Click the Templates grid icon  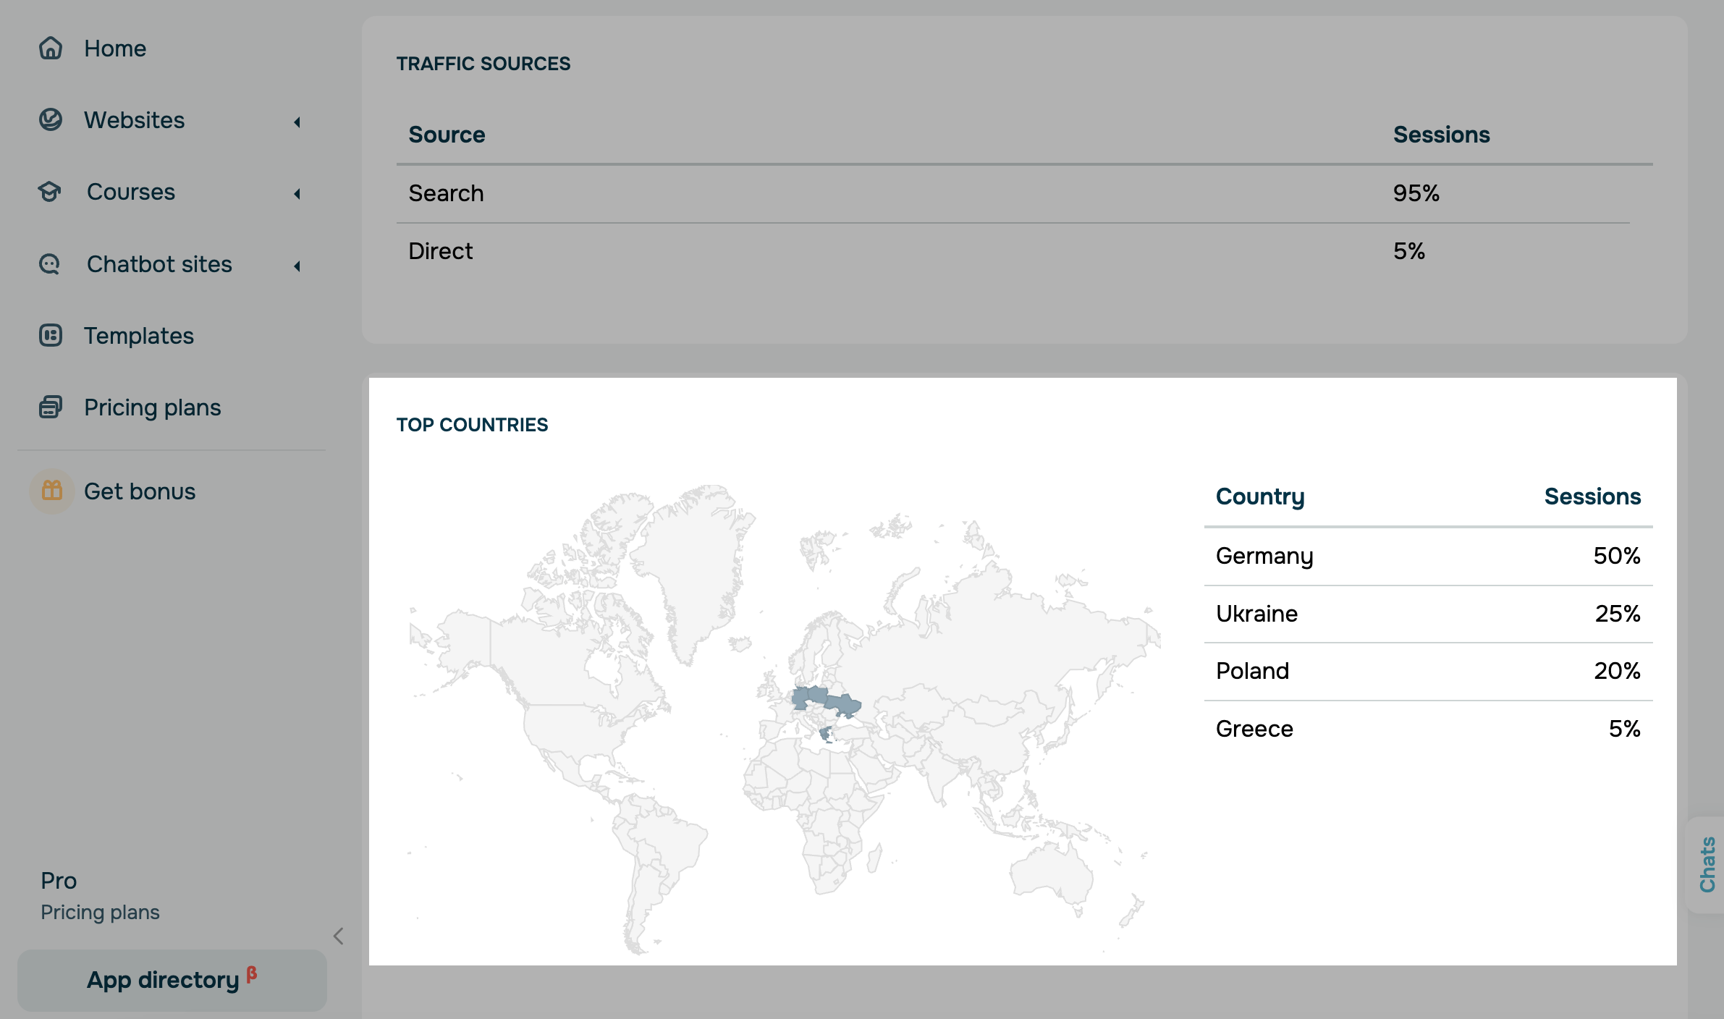point(51,336)
